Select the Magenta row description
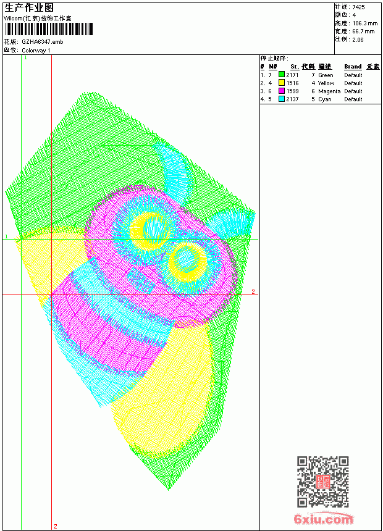383x531 pixels. pyautogui.click(x=329, y=91)
